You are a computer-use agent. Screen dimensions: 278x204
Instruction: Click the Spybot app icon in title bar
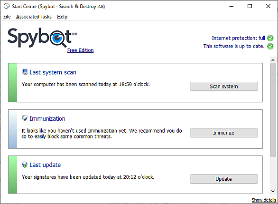tap(7, 6)
